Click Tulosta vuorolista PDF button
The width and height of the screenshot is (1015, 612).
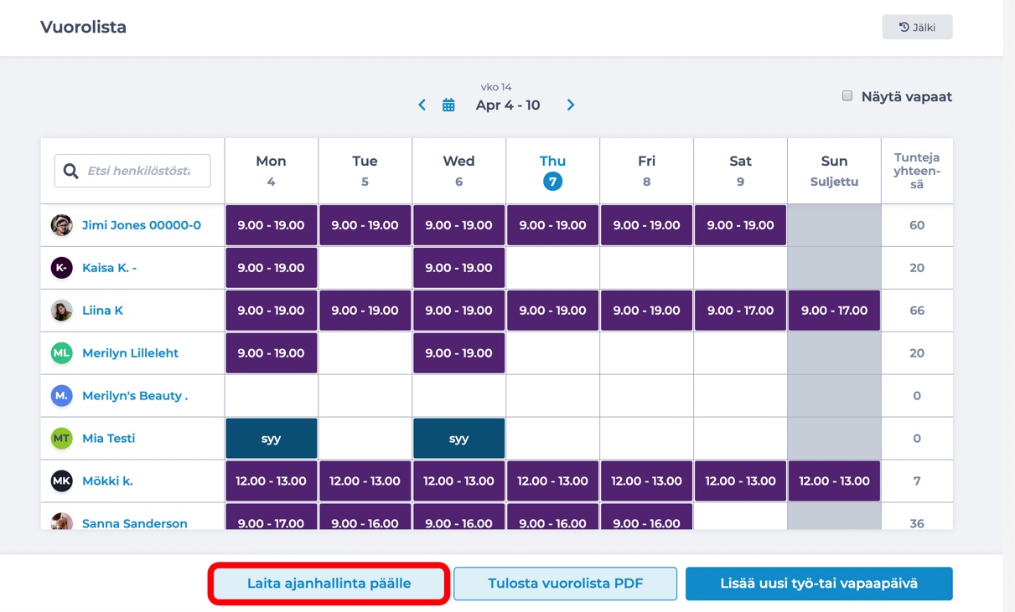click(566, 584)
